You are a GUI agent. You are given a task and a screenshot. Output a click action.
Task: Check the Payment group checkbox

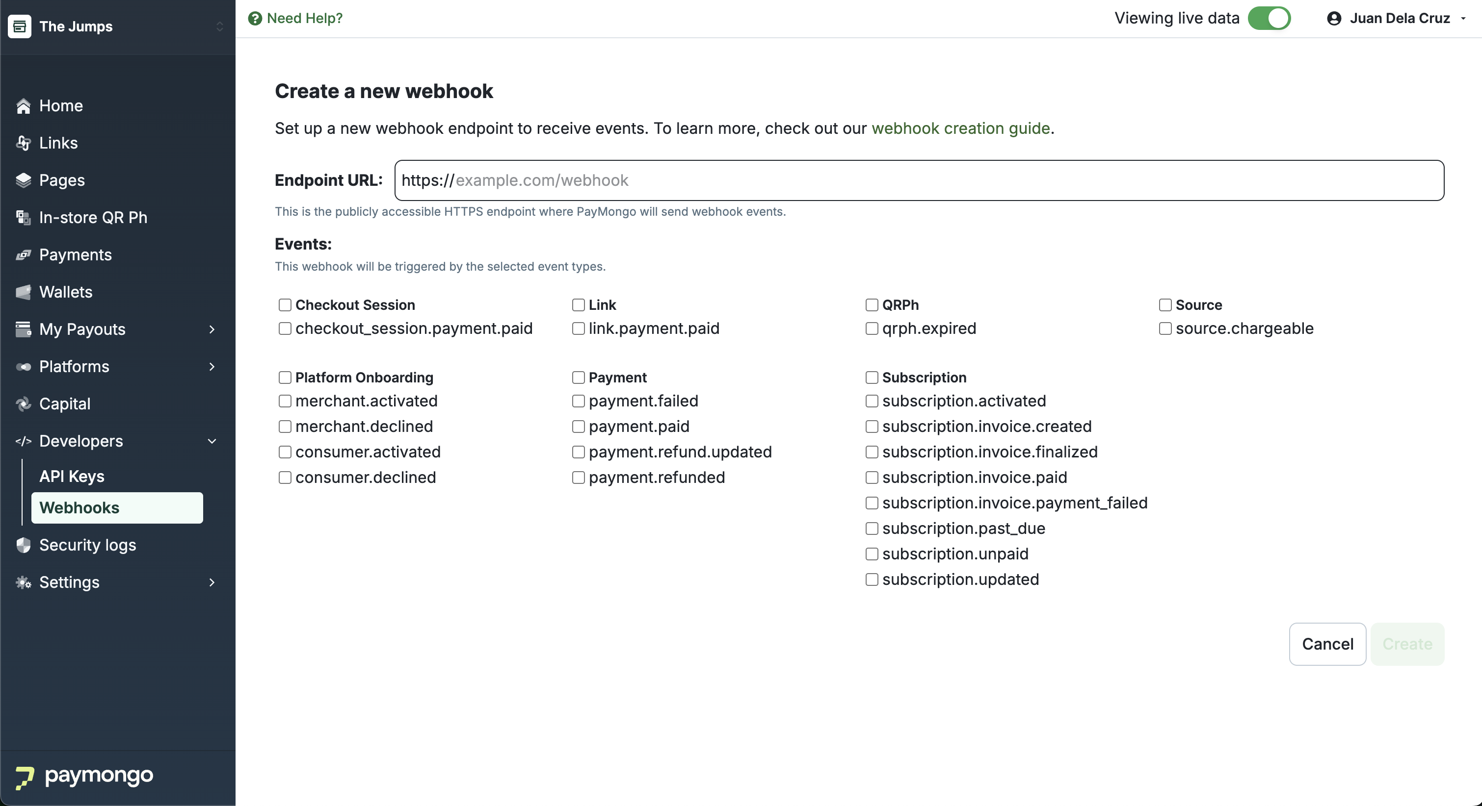tap(578, 378)
